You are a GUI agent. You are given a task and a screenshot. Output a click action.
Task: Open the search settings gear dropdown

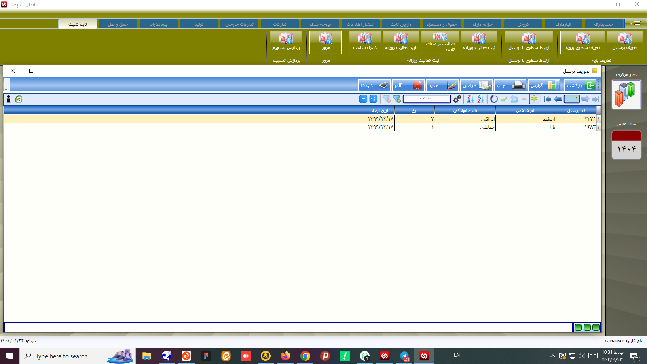tap(457, 99)
